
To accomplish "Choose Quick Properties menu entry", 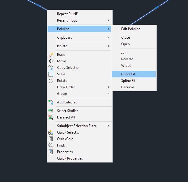I will coord(80,158).
